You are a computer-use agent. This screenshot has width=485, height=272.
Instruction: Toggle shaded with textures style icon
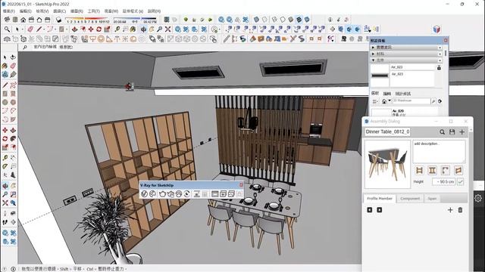[x=299, y=20]
